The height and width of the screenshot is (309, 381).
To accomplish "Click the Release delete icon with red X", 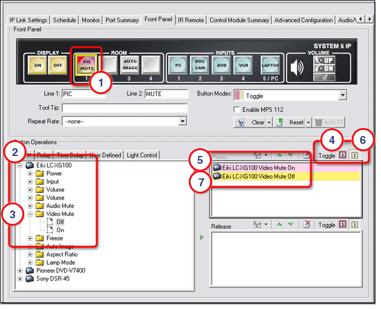I will tap(307, 225).
